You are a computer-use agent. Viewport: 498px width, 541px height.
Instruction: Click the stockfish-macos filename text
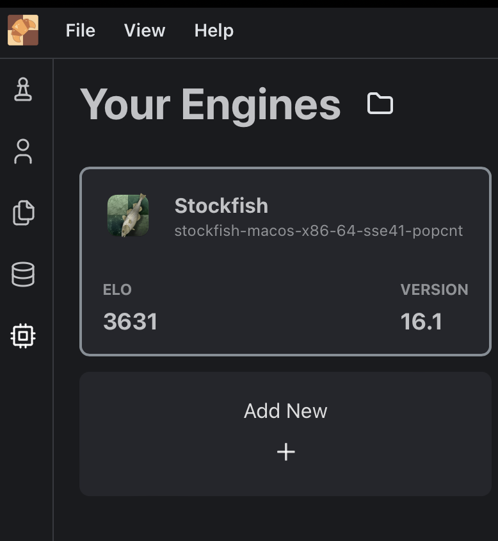point(318,231)
